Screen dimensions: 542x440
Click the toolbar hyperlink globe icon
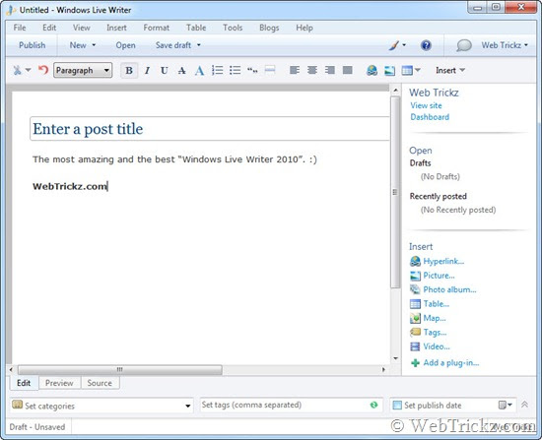[372, 71]
